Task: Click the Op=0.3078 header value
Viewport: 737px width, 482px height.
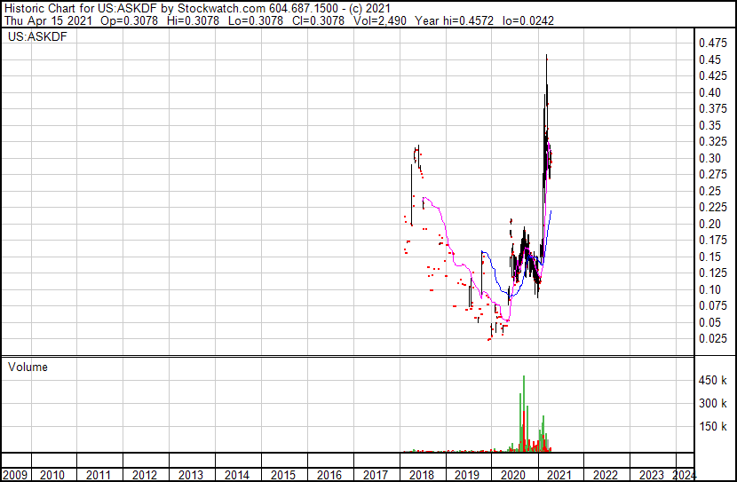Action: coord(130,21)
